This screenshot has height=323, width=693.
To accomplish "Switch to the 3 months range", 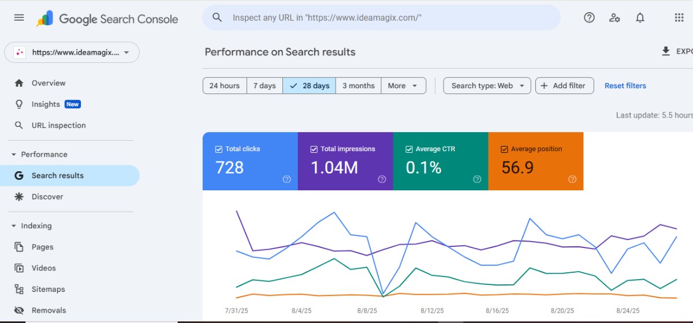I will pos(358,85).
